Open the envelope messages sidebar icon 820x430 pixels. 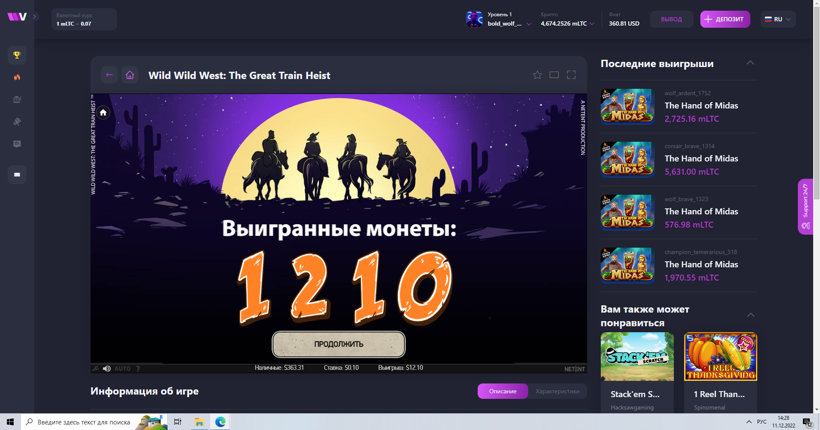tap(17, 175)
